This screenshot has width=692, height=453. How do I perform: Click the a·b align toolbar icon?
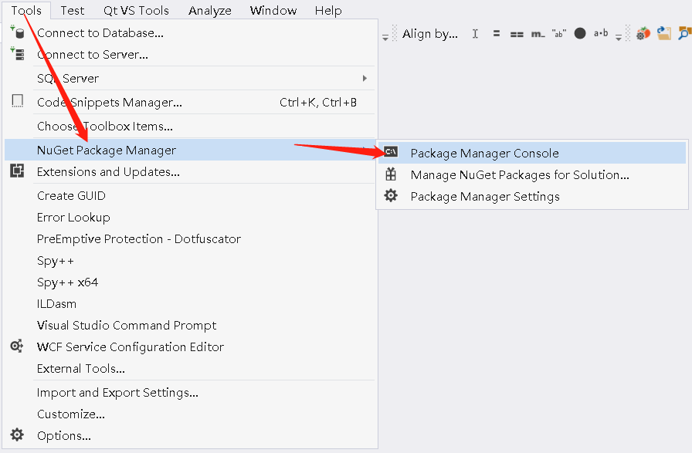click(601, 33)
